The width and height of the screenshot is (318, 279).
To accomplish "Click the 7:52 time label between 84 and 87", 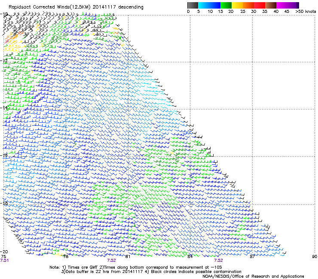I will tap(218, 261).
